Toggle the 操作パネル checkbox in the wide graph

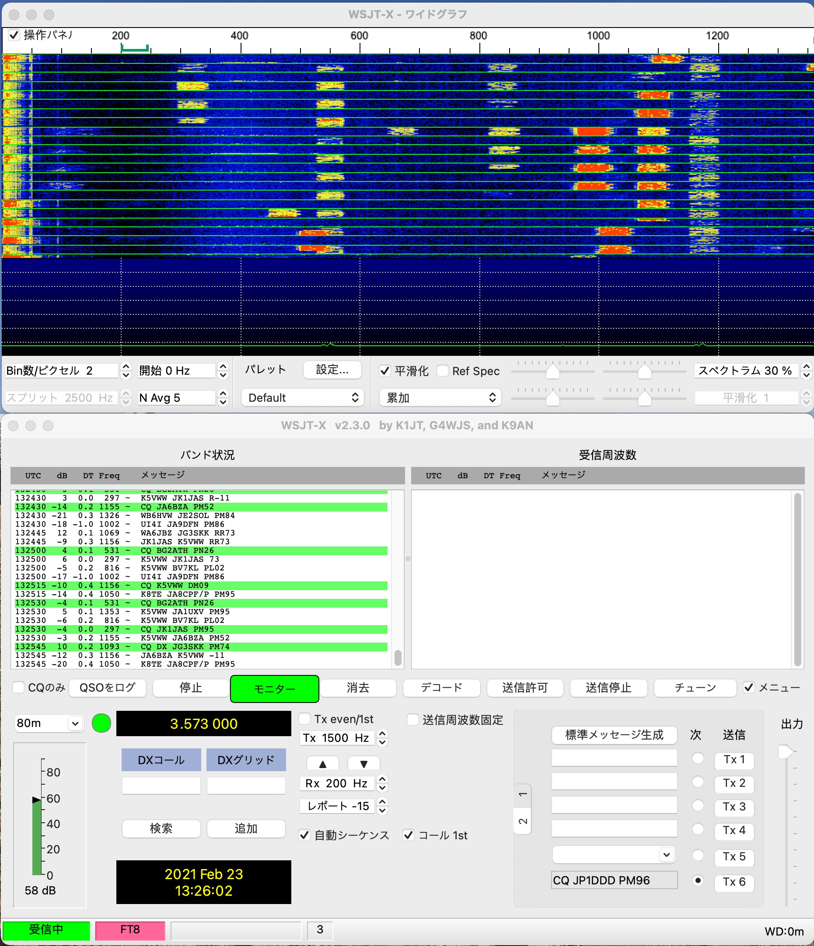14,35
